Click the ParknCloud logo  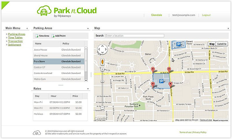point(67,11)
